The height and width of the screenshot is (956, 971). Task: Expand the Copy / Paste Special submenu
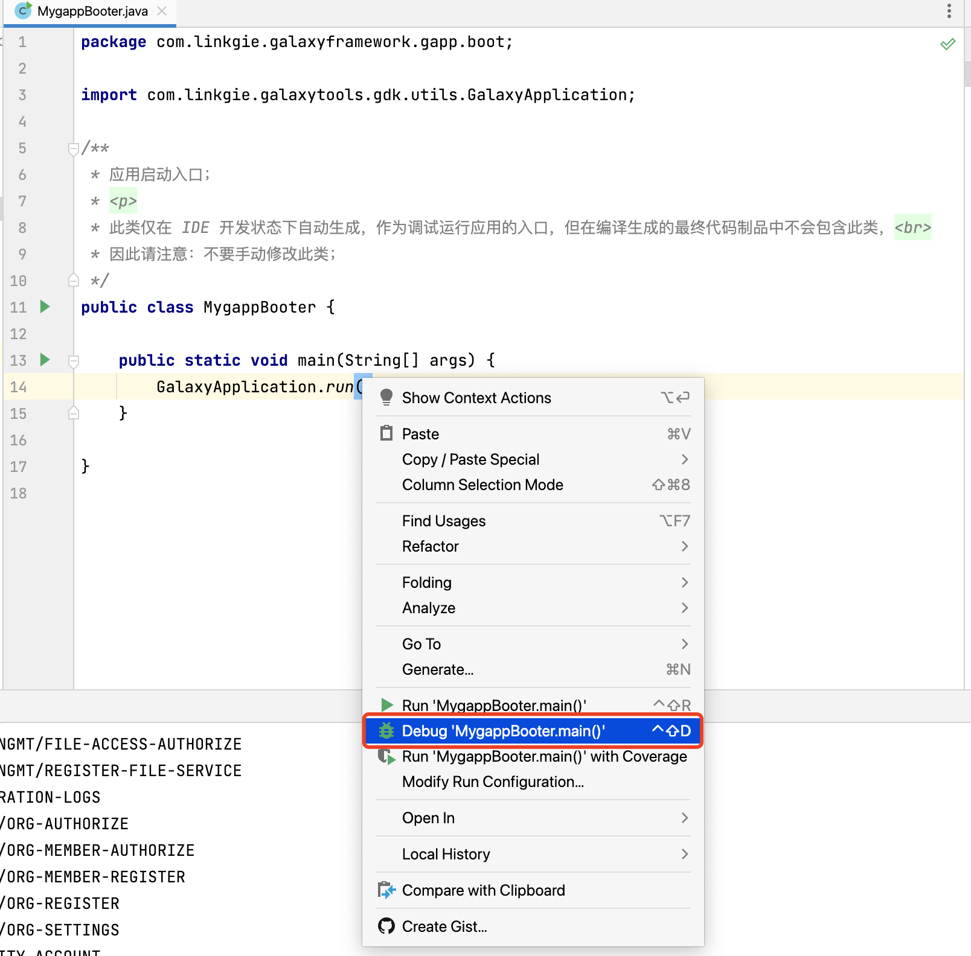[533, 459]
